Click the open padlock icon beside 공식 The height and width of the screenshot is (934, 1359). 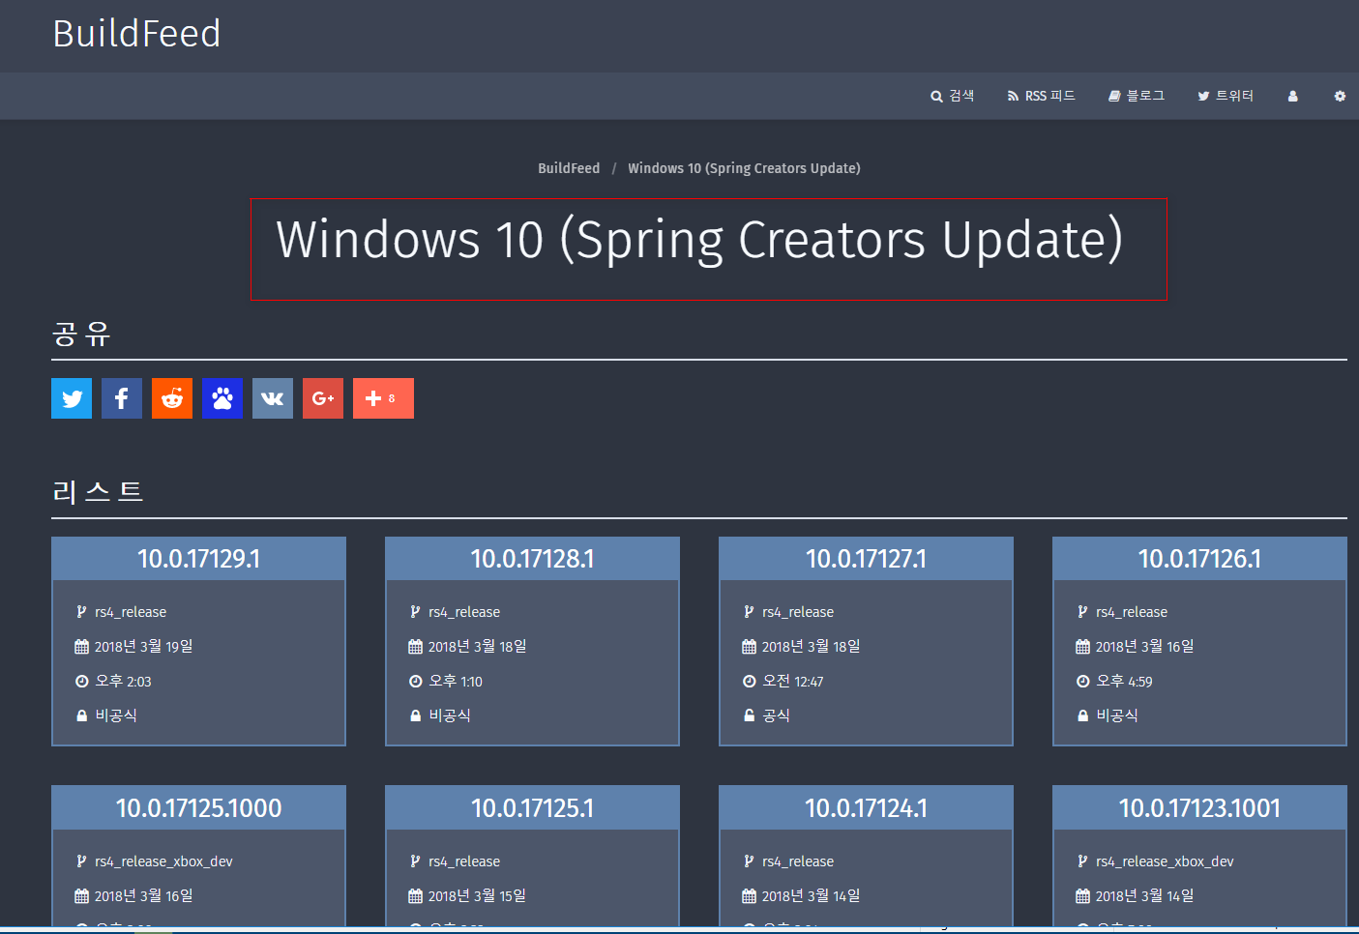tap(749, 715)
